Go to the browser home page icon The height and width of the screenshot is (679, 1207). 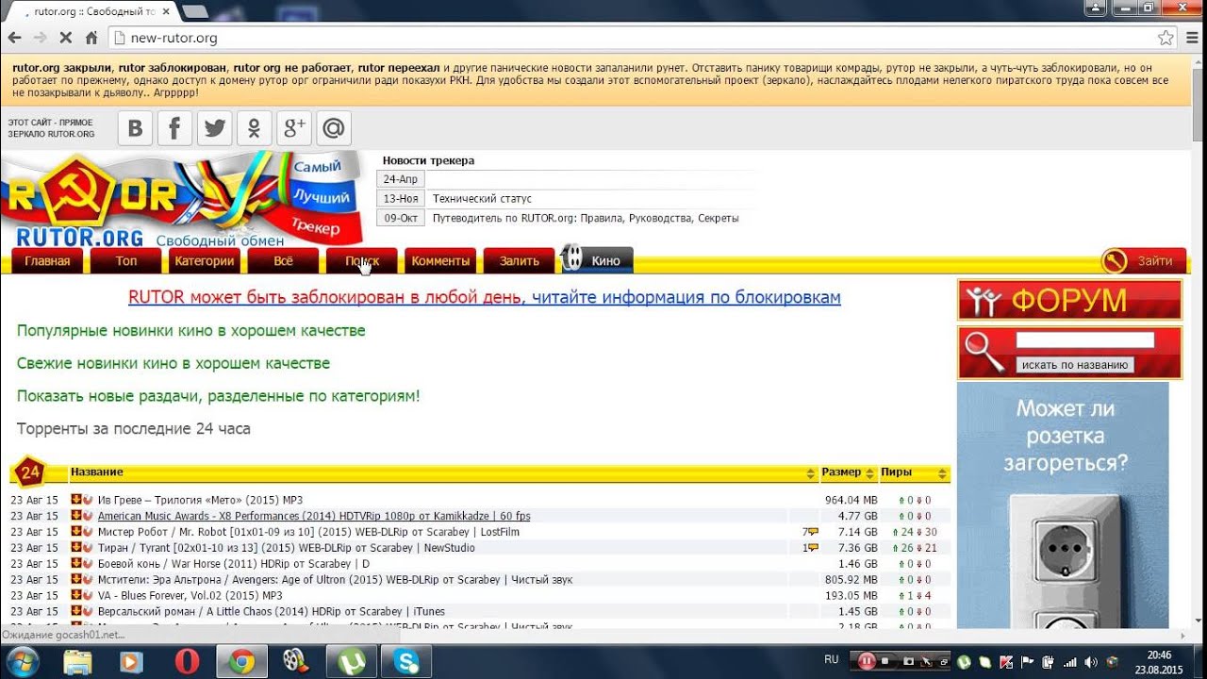point(91,39)
